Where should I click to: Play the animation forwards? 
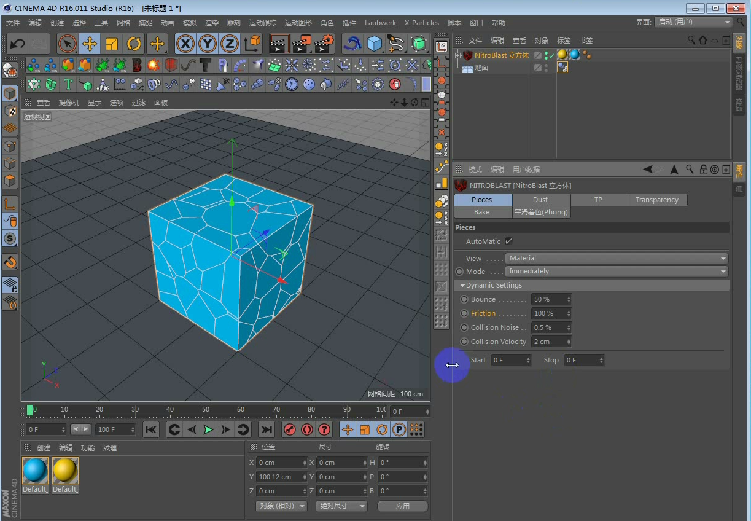[209, 429]
